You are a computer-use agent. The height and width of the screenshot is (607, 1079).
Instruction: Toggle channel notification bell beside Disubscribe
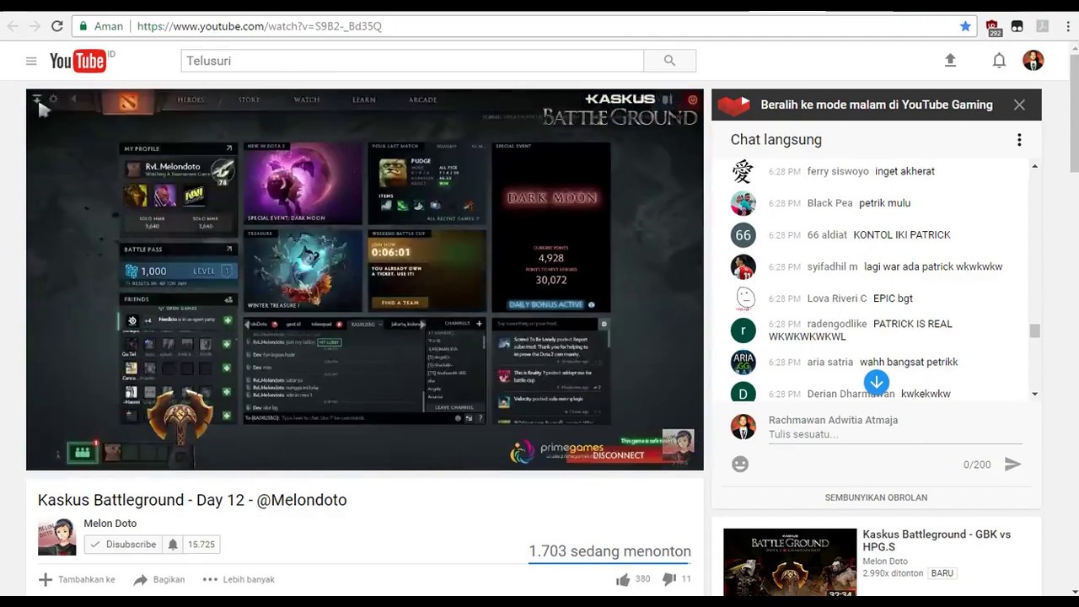click(x=173, y=545)
